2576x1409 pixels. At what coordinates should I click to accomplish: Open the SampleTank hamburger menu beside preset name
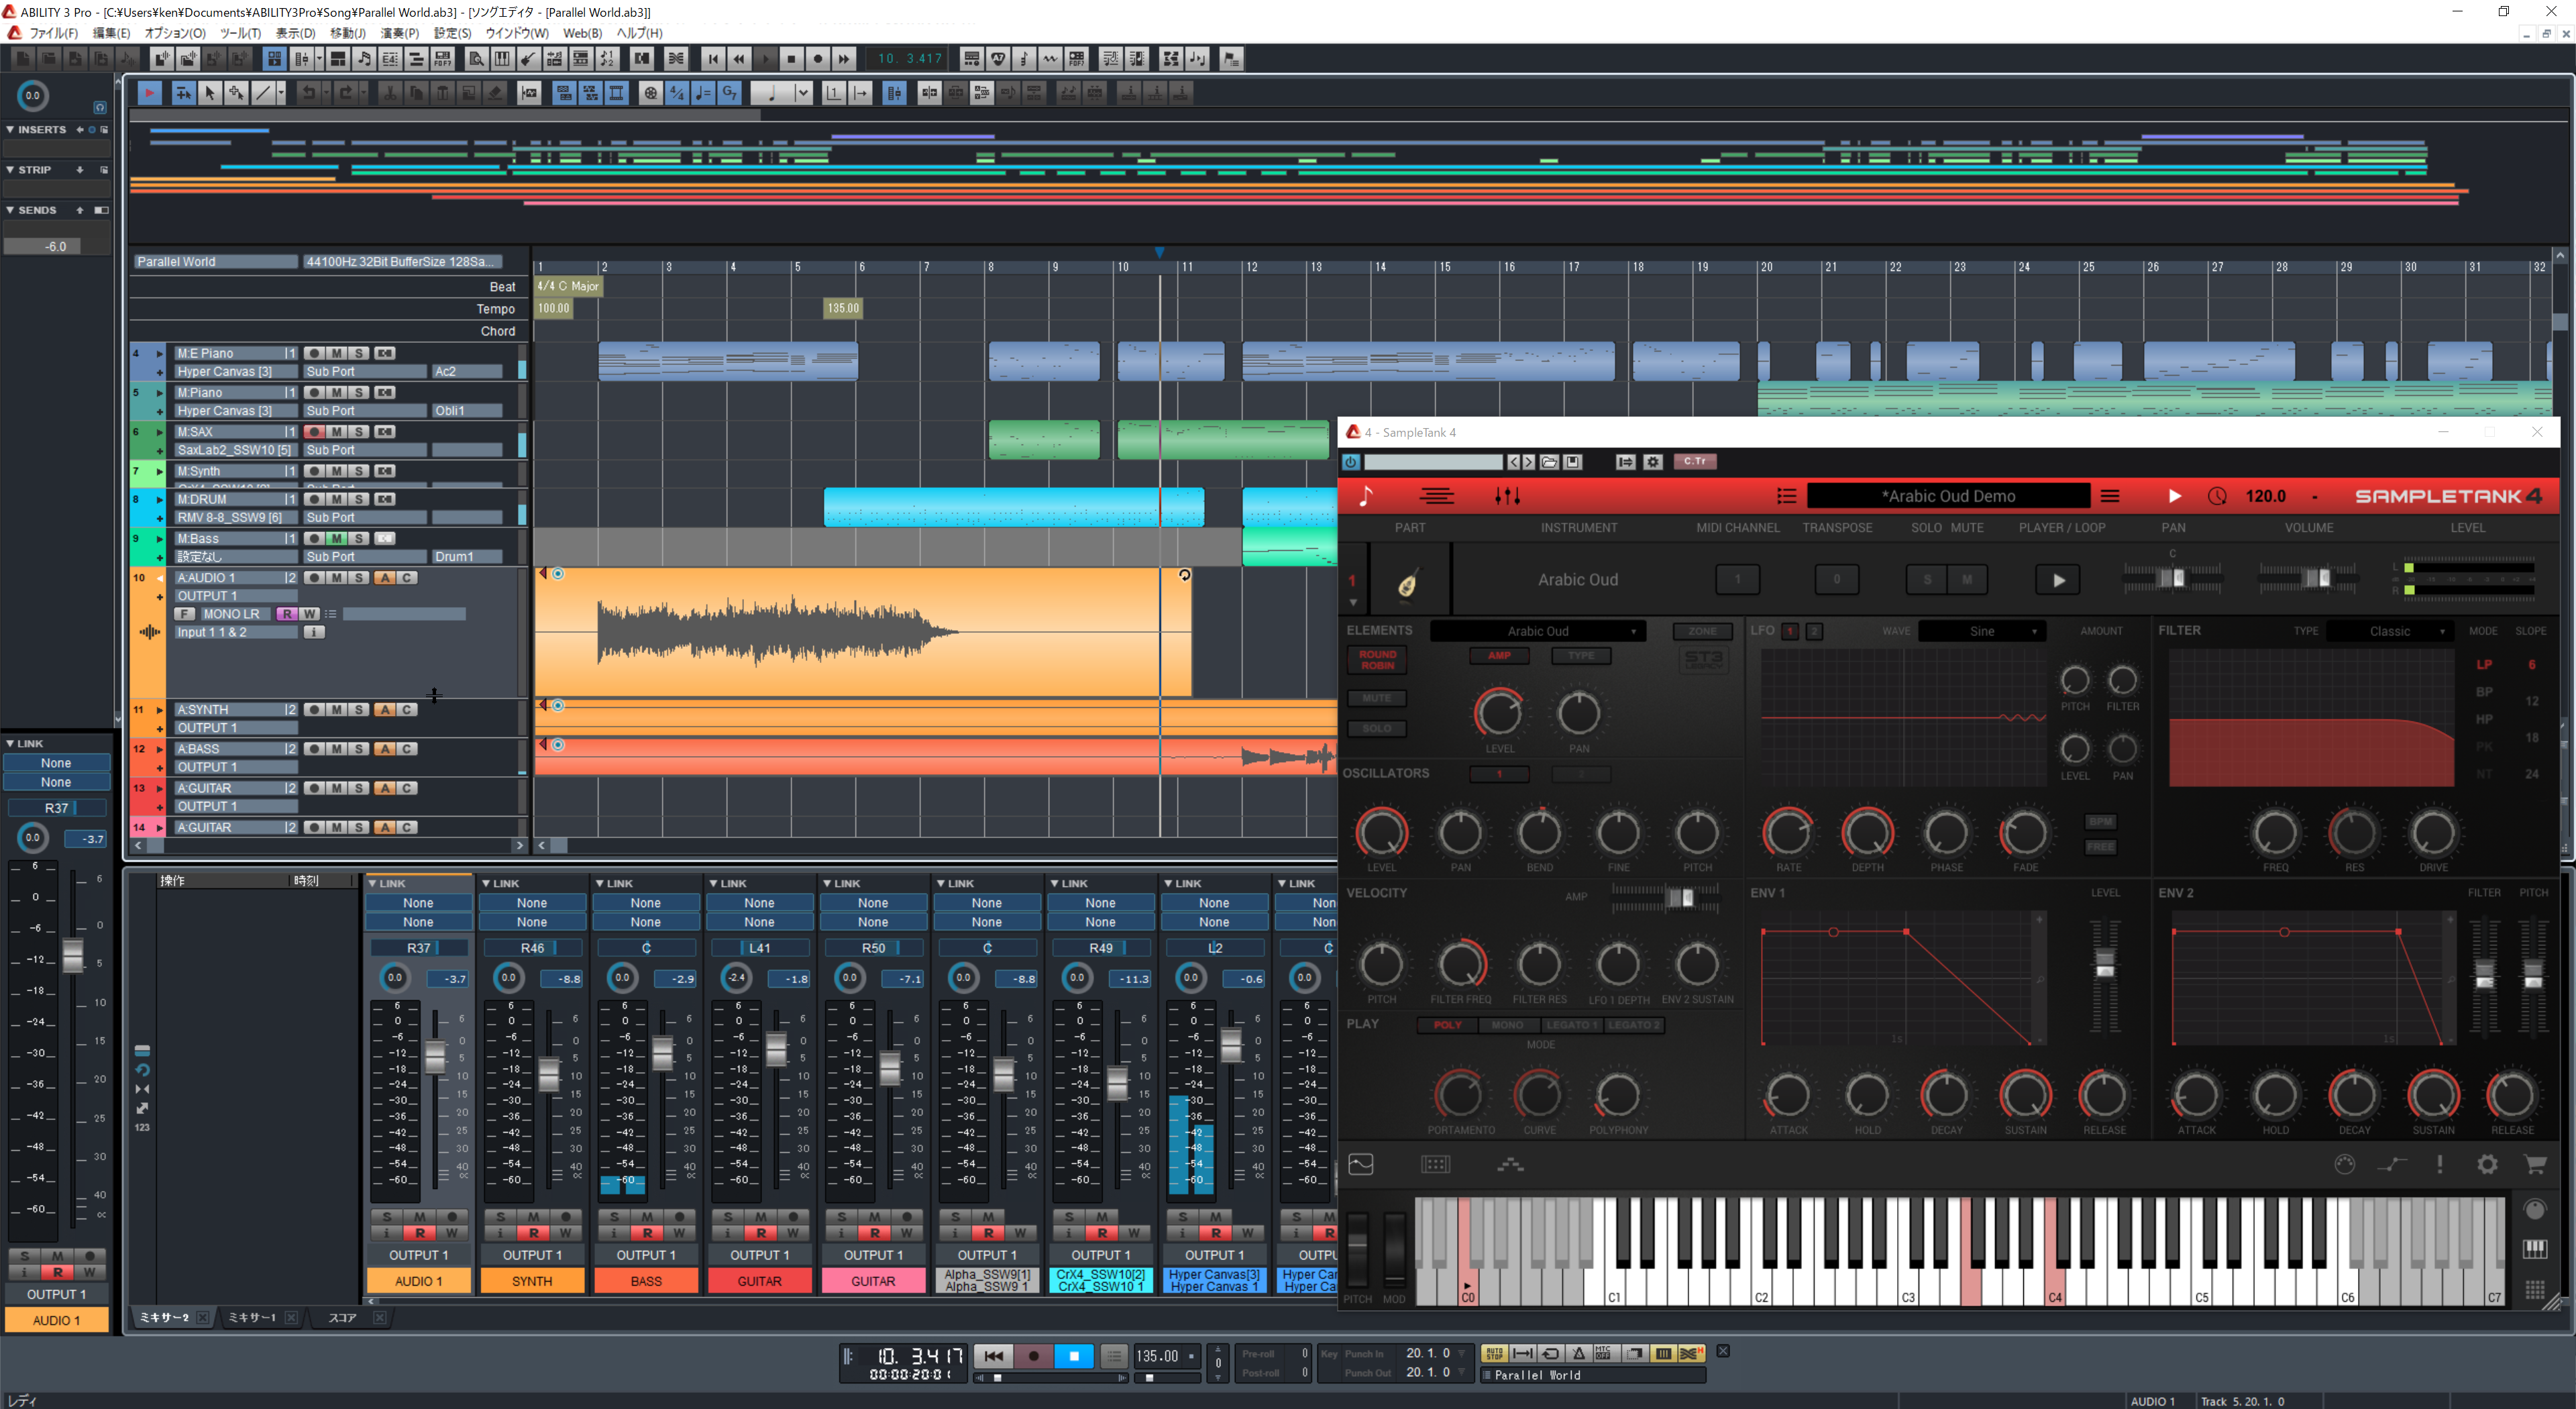2110,496
